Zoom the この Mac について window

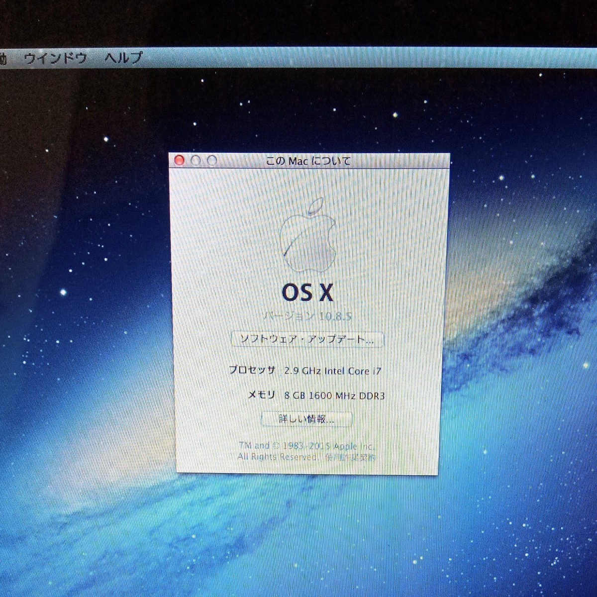pyautogui.click(x=212, y=160)
